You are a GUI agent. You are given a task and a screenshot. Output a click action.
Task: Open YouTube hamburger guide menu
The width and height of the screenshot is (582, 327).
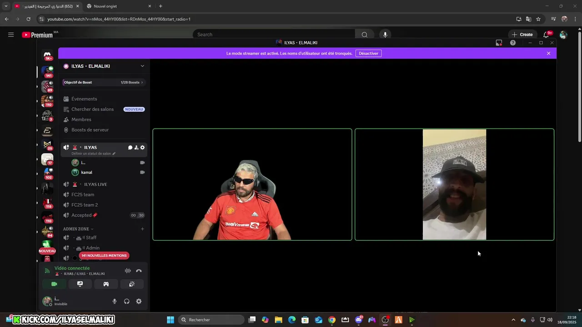coord(11,35)
